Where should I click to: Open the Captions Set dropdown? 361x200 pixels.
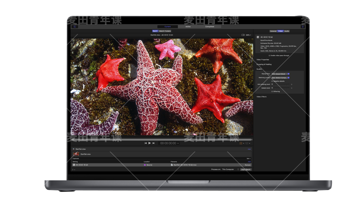pos(249,159)
